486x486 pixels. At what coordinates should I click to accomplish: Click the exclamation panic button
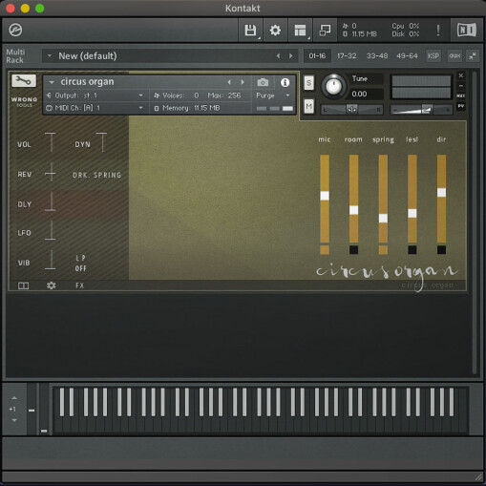tap(438, 31)
